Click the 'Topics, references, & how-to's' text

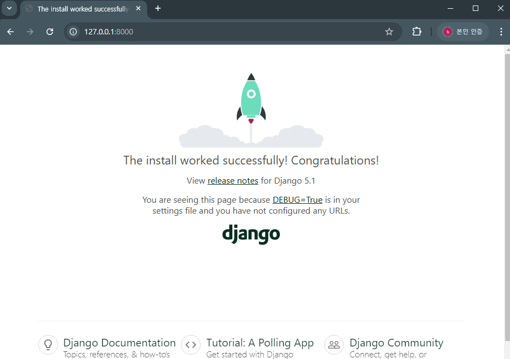point(116,354)
